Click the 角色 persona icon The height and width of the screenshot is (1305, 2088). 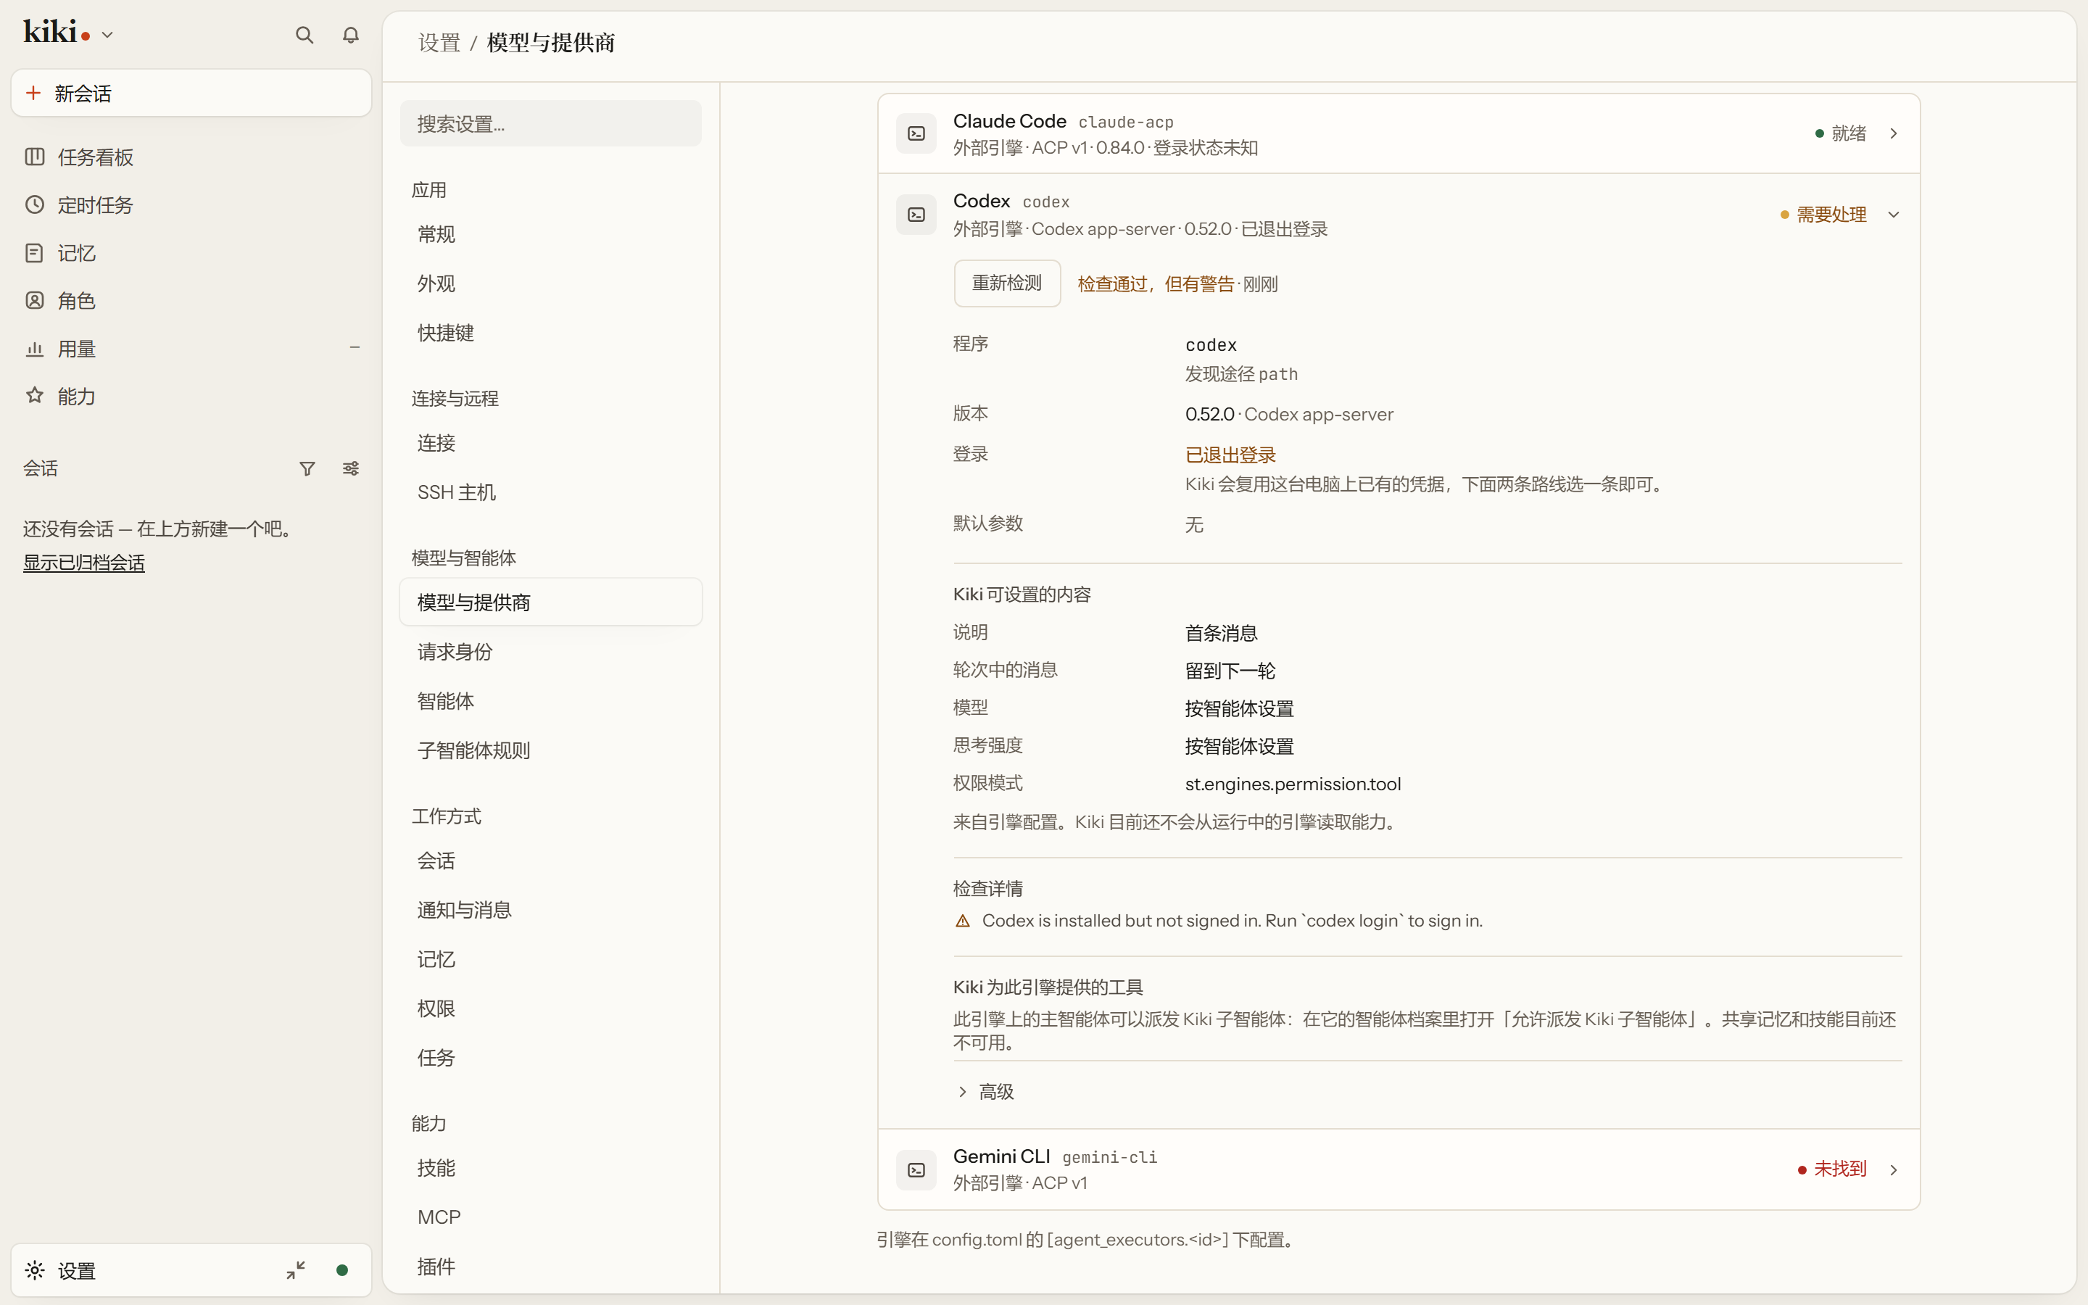click(x=35, y=300)
